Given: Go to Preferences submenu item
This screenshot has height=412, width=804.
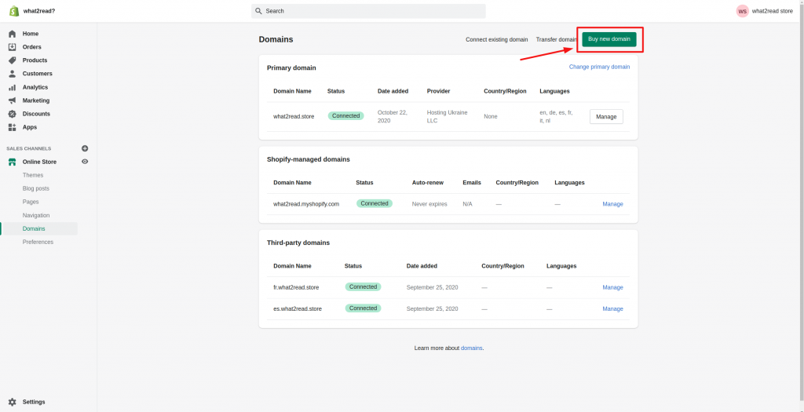Looking at the screenshot, I should [x=38, y=242].
